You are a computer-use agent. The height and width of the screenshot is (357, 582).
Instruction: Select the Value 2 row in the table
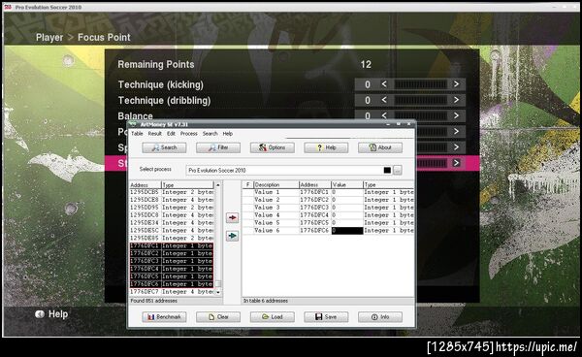(x=328, y=200)
